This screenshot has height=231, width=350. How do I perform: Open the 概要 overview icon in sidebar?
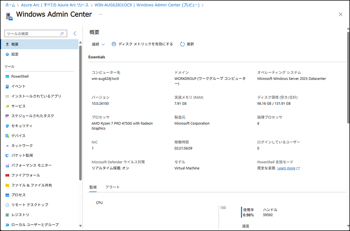tap(8, 45)
